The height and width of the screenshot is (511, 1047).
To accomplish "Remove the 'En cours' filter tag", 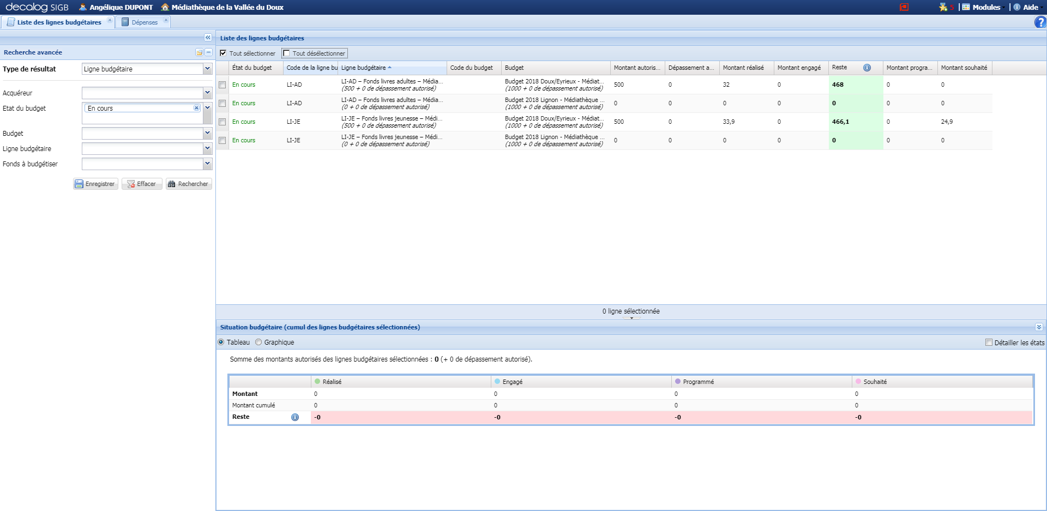I will 196,108.
